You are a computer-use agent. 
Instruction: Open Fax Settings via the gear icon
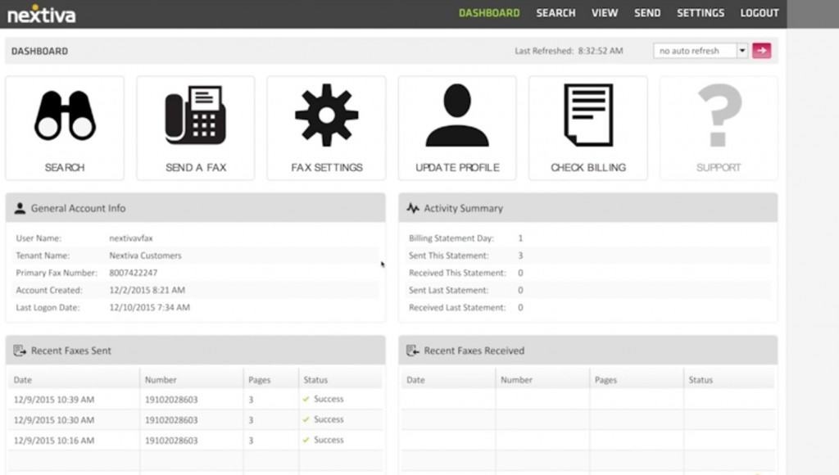325,115
